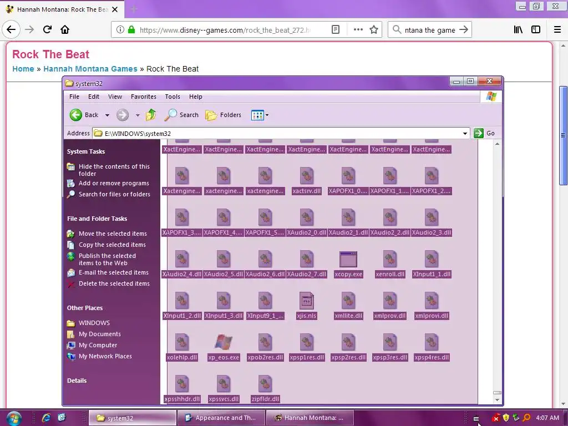The width and height of the screenshot is (568, 426).
Task: Open the Tools menu
Action: coord(173,97)
